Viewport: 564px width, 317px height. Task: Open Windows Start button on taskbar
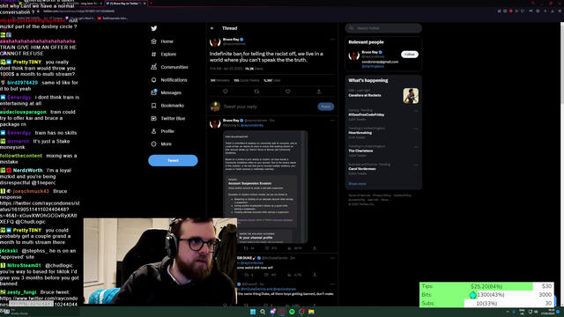click(253, 312)
